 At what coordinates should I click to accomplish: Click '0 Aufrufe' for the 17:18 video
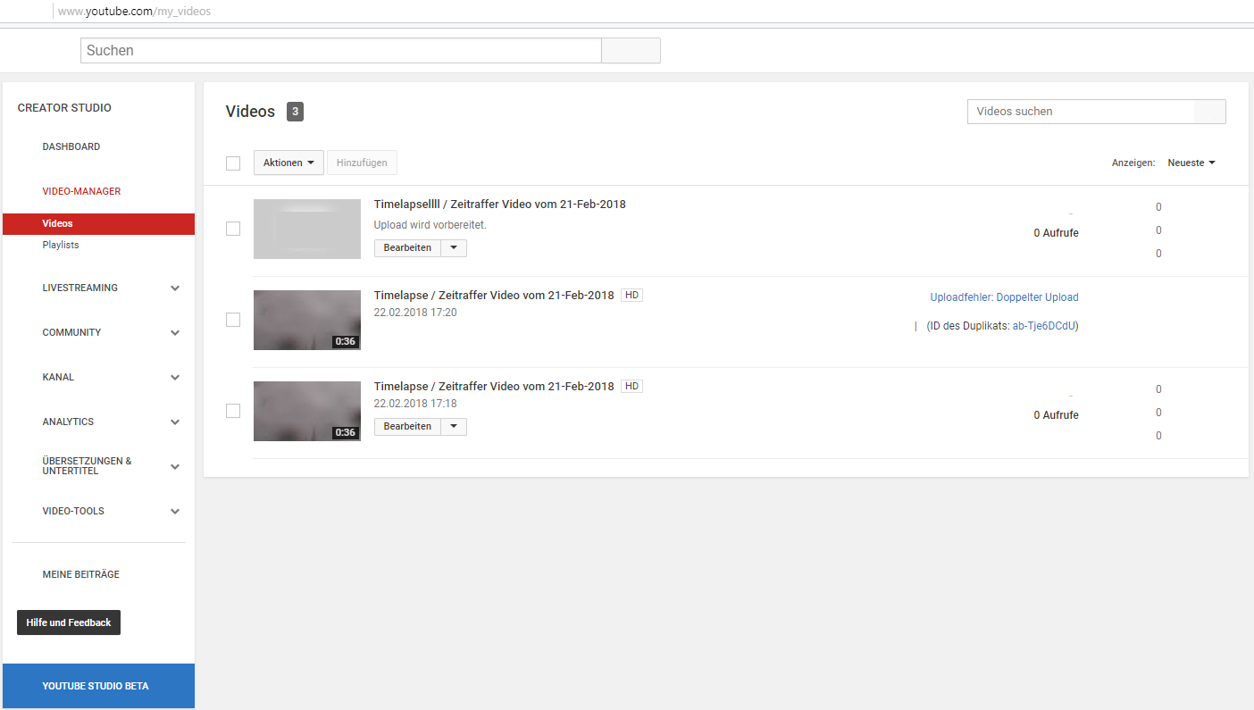pos(1056,415)
